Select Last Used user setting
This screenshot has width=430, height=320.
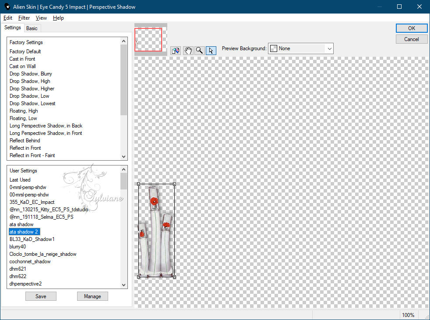[x=20, y=180]
